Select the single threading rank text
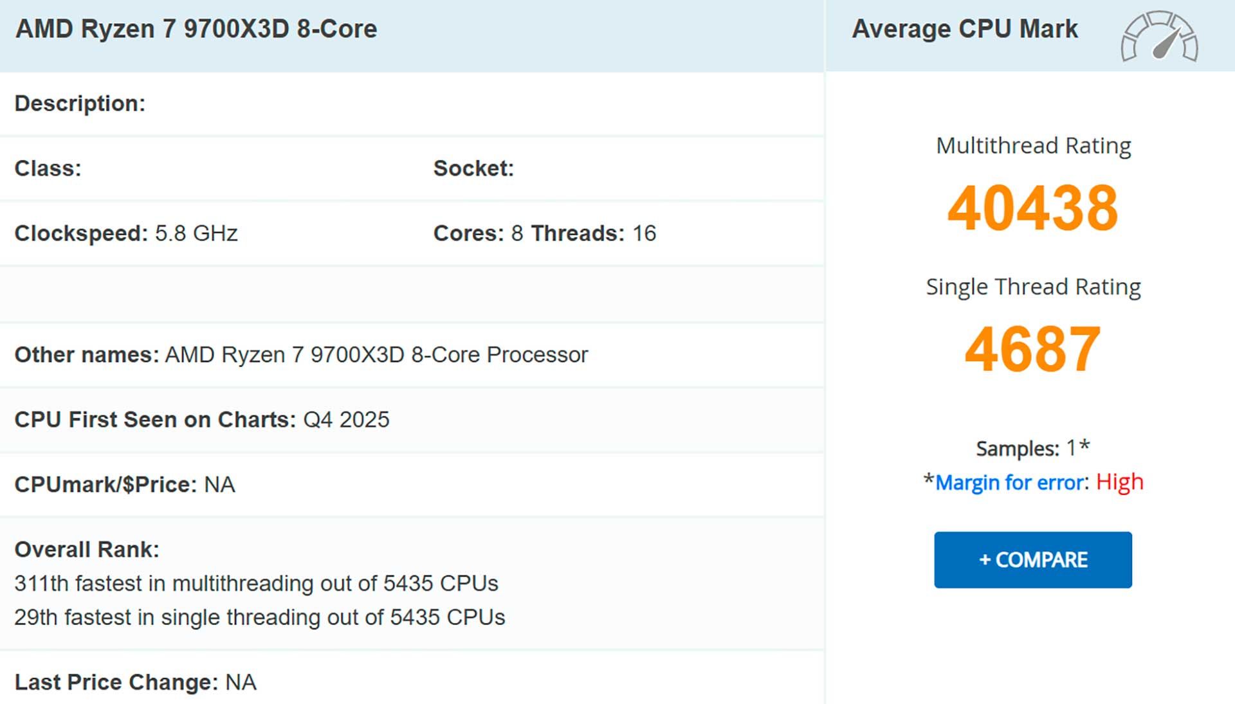This screenshot has width=1235, height=704. tap(260, 617)
